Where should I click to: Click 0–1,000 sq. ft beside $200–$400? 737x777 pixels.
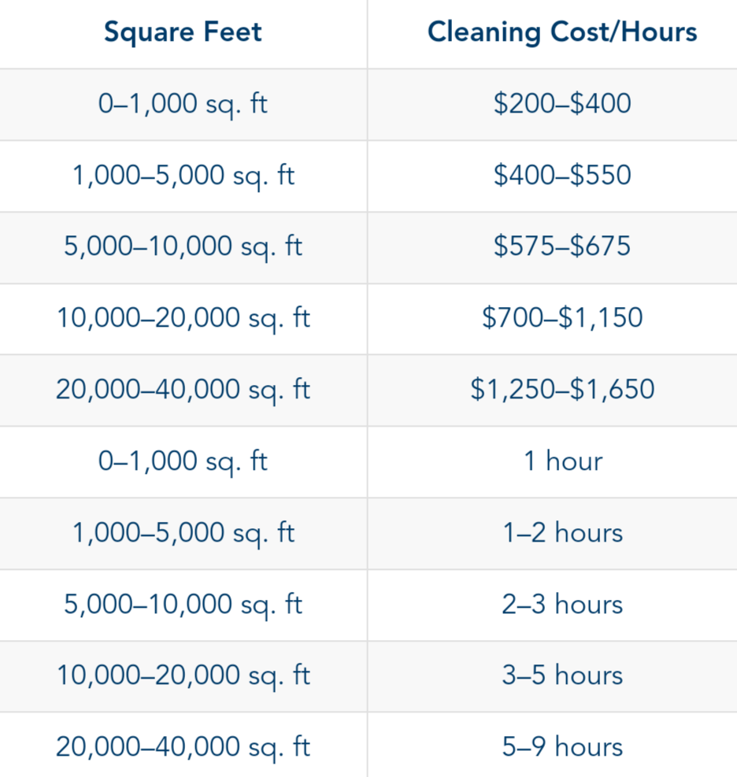(x=183, y=104)
